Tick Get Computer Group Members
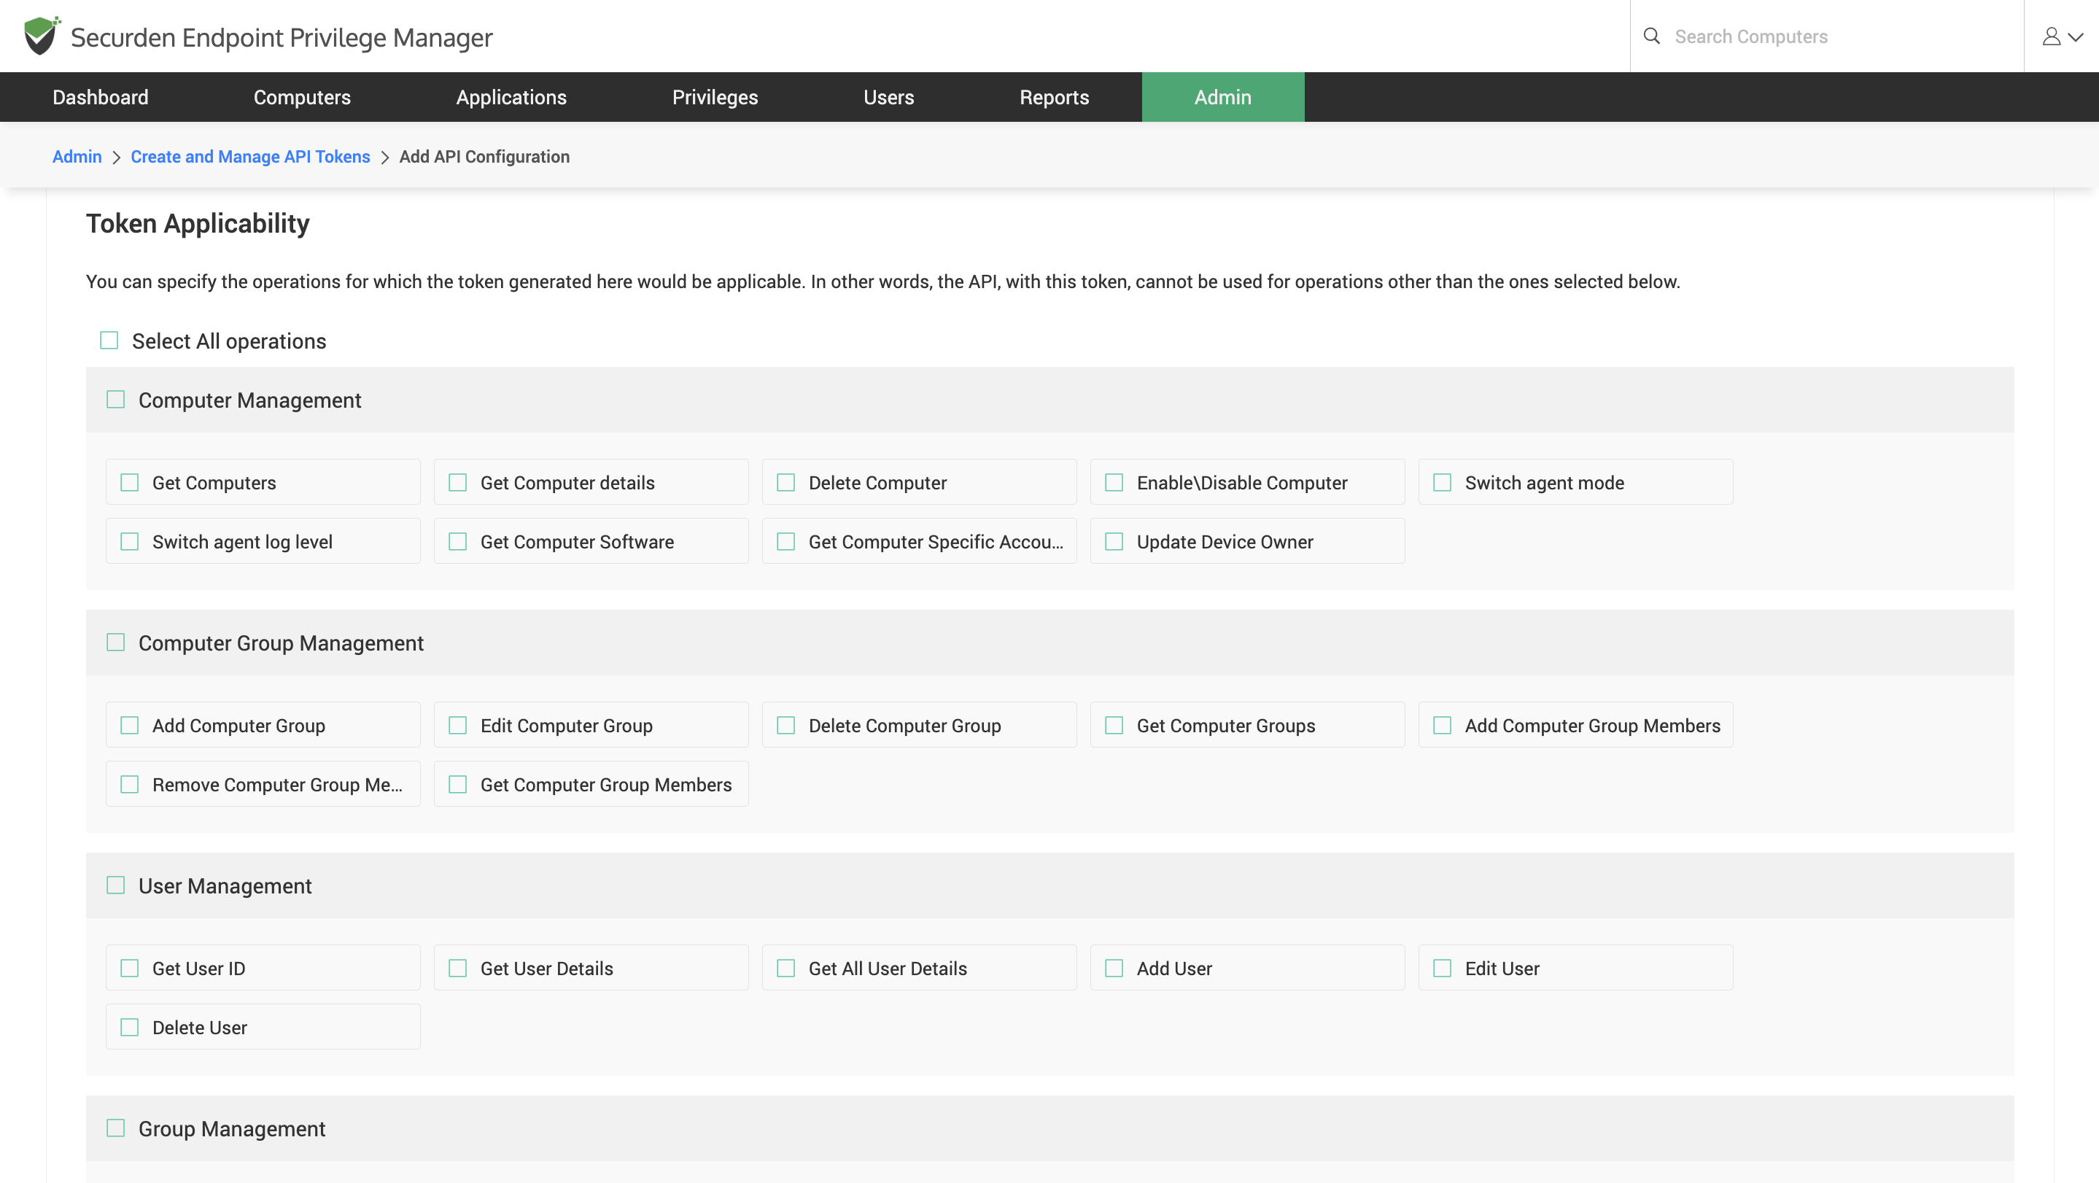 458,785
